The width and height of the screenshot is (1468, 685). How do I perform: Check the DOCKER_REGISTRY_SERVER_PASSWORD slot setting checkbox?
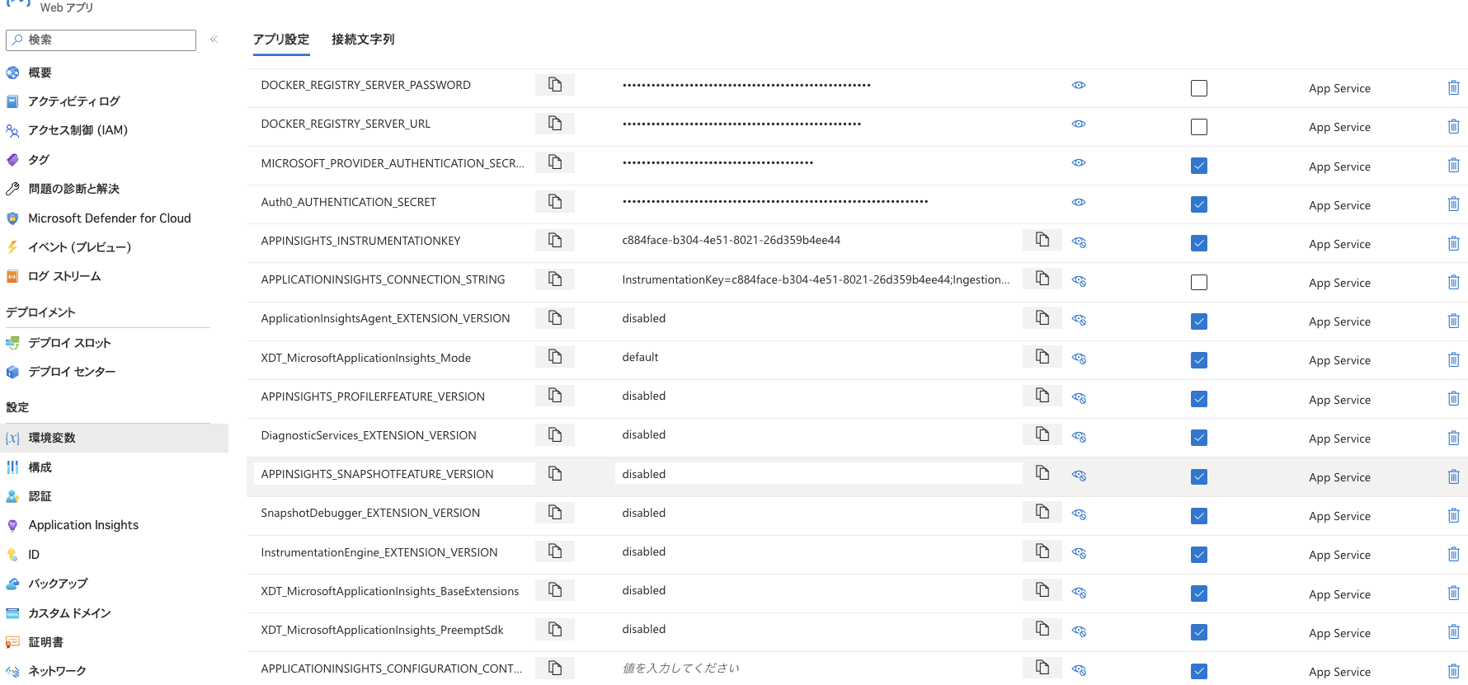pyautogui.click(x=1199, y=88)
